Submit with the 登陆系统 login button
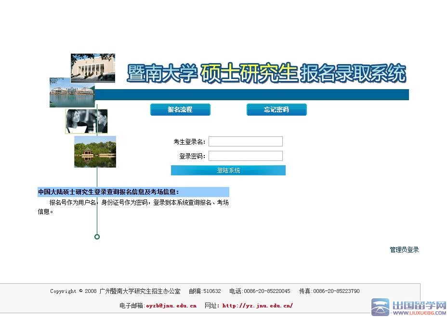This screenshot has width=448, height=318. 228,170
